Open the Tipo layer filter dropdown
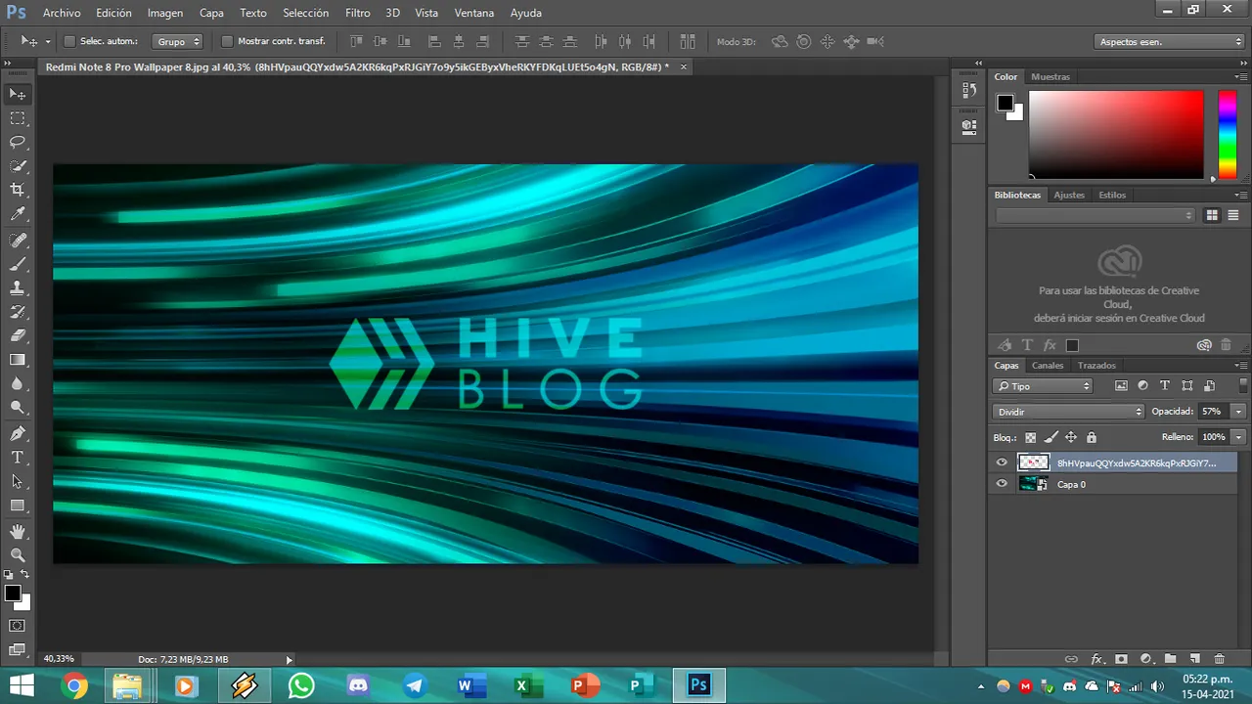This screenshot has width=1252, height=704. (1043, 386)
